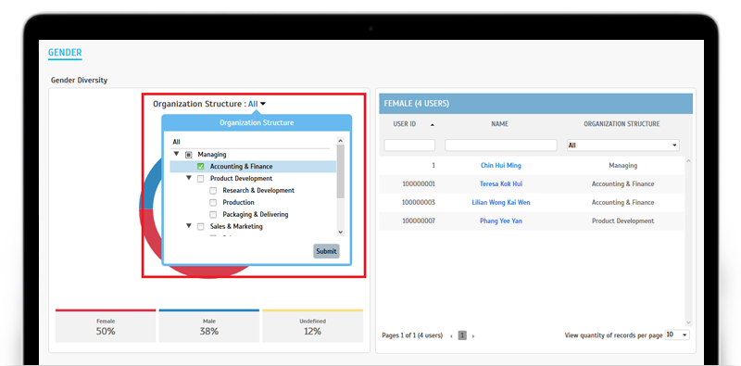Click the Female 50% legend tile
The width and height of the screenshot is (741, 366).
tap(106, 326)
